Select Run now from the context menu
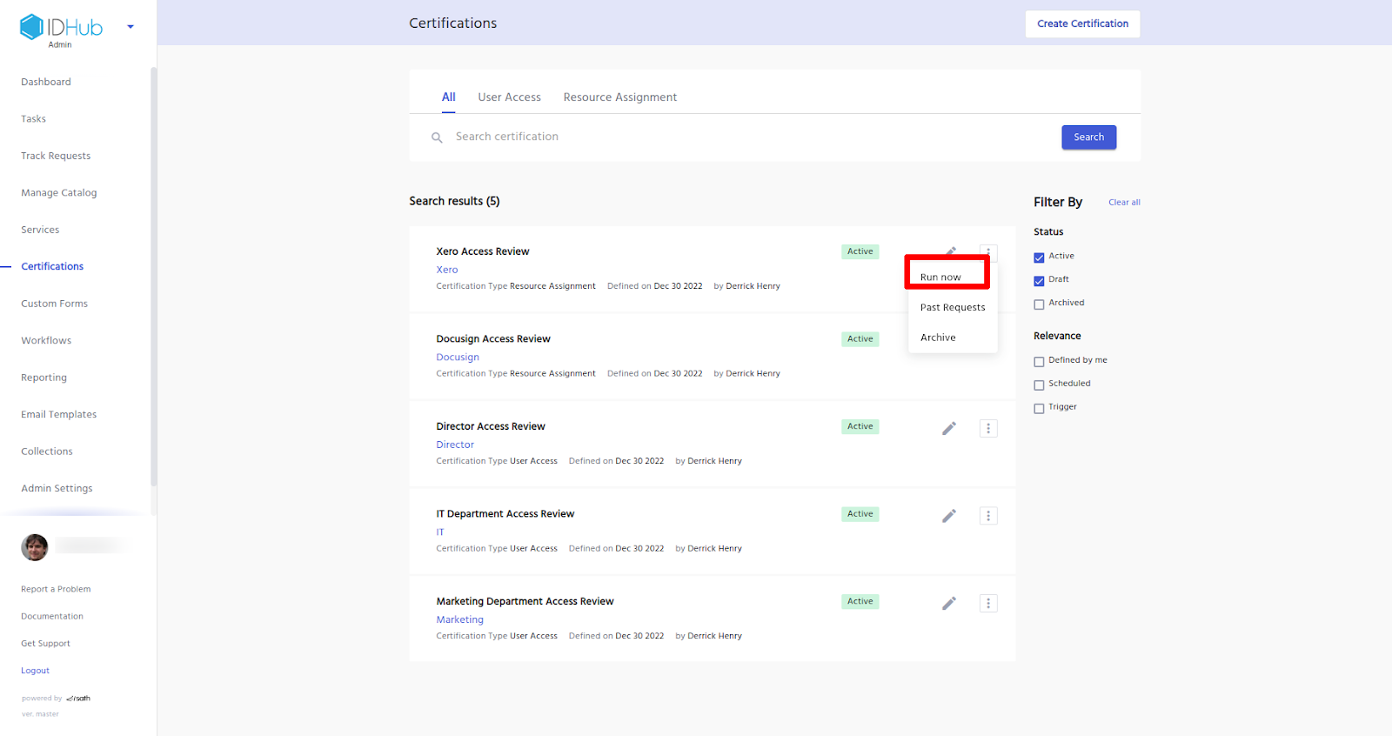This screenshot has width=1392, height=736. (x=941, y=277)
